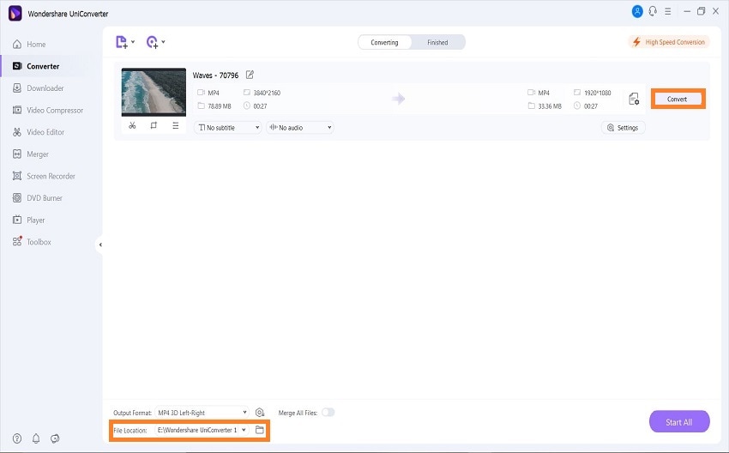This screenshot has height=453, width=729.
Task: Click the Waves video thumbnail
Action: (x=154, y=92)
